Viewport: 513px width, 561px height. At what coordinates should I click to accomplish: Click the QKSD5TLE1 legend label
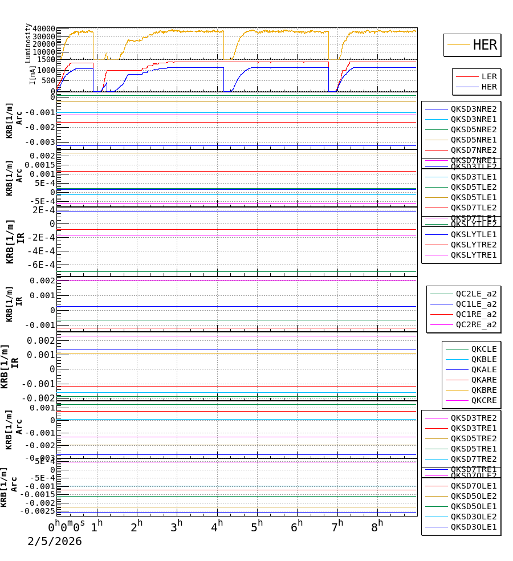click(x=474, y=197)
